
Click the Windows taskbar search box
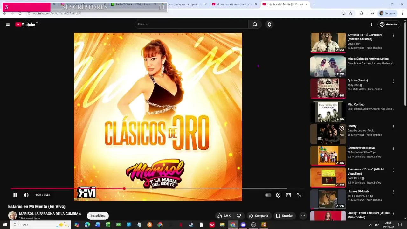[x=40, y=225]
